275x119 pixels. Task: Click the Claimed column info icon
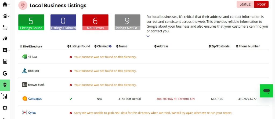pos(110,46)
